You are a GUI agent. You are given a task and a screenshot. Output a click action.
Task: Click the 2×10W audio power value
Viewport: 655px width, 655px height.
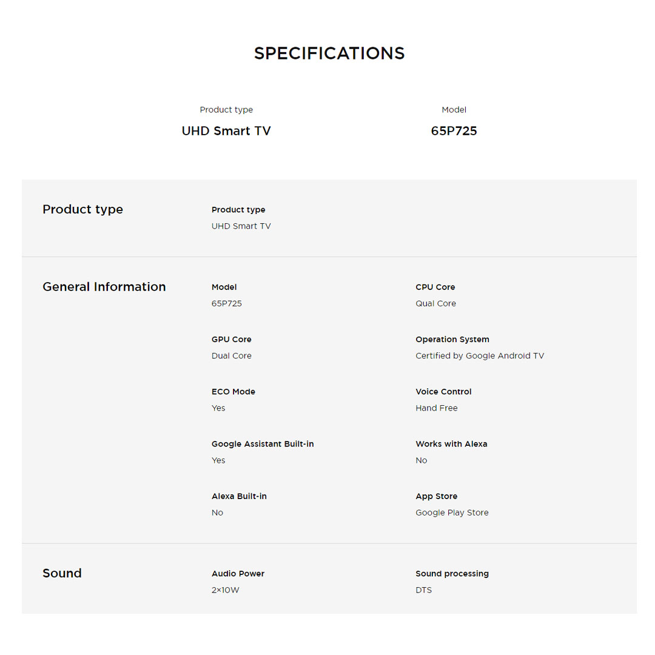[x=225, y=590]
